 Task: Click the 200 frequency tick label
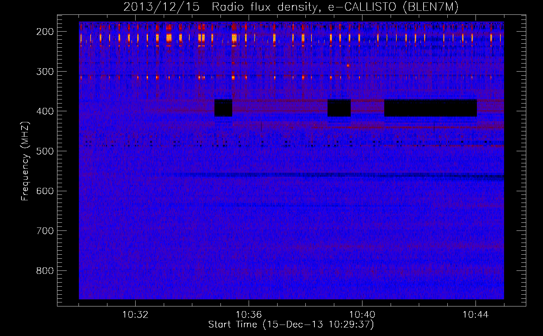[45, 32]
